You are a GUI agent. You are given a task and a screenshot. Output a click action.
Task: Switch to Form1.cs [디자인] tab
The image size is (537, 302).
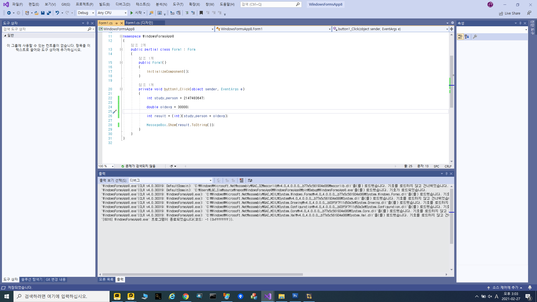click(x=140, y=23)
